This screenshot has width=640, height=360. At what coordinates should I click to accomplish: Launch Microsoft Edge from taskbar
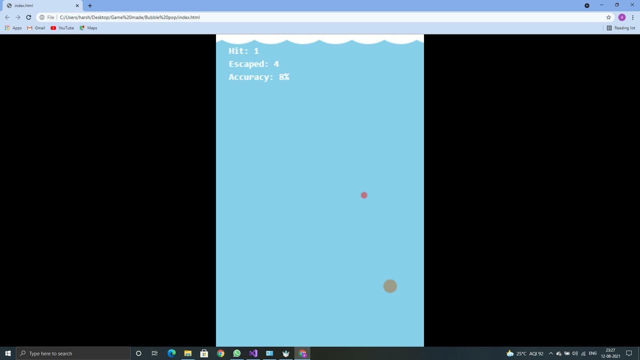point(171,353)
